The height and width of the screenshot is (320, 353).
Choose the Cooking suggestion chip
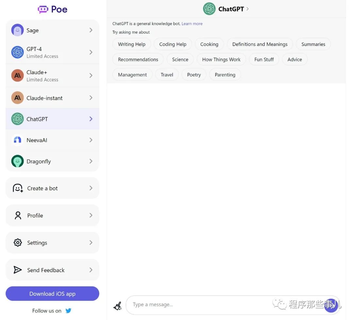click(209, 44)
